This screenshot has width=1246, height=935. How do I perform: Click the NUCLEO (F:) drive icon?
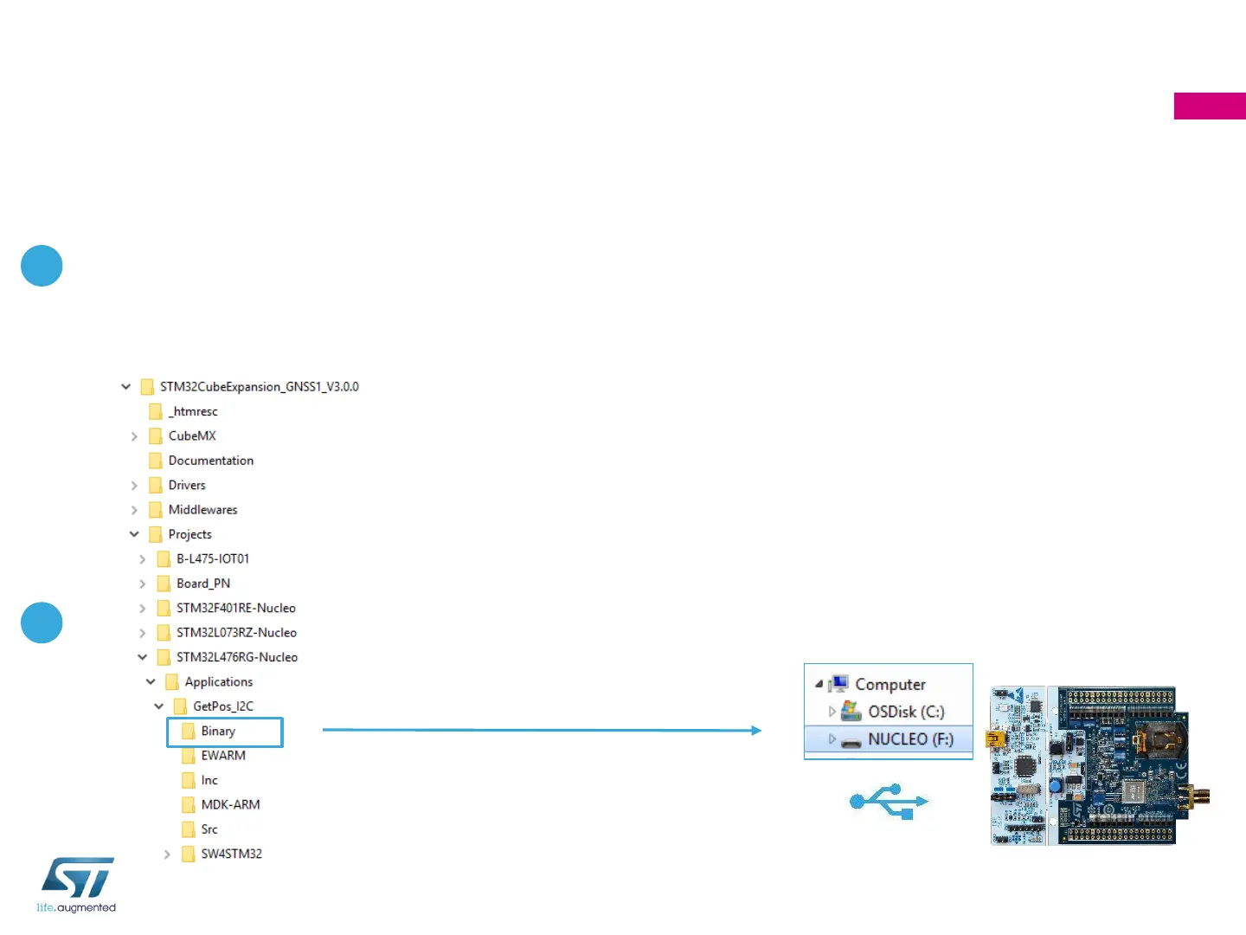click(851, 740)
